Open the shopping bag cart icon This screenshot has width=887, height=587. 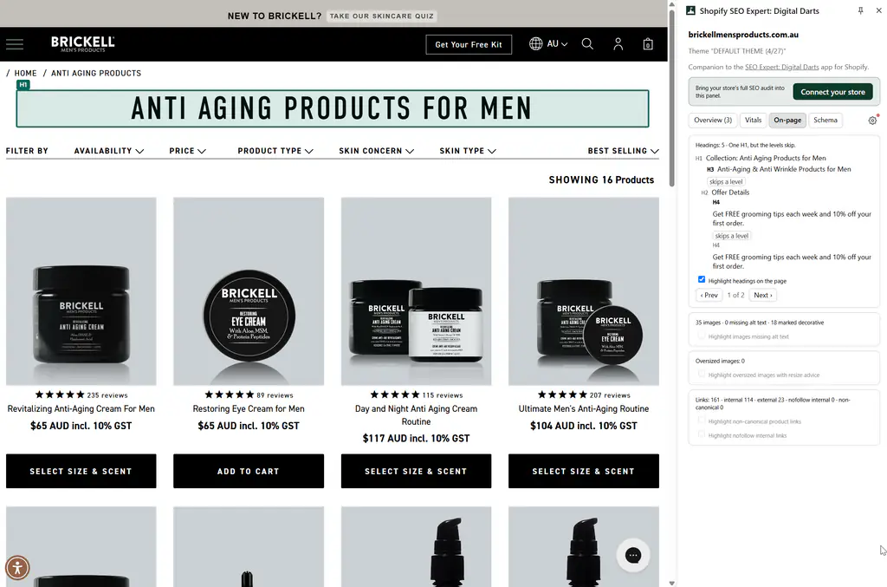tap(648, 44)
